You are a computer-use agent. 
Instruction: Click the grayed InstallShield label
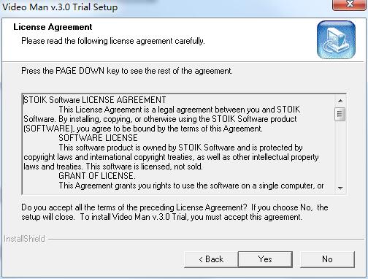point(24,239)
